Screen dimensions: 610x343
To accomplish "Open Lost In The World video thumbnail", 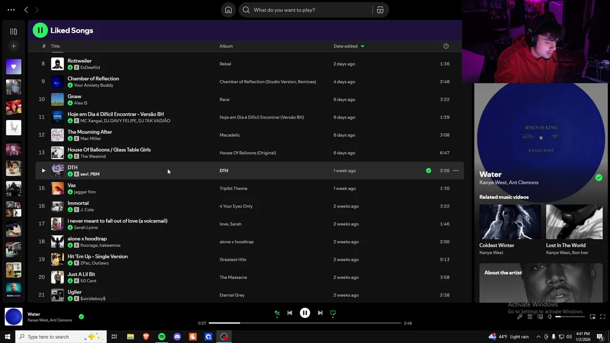I will click(x=574, y=222).
